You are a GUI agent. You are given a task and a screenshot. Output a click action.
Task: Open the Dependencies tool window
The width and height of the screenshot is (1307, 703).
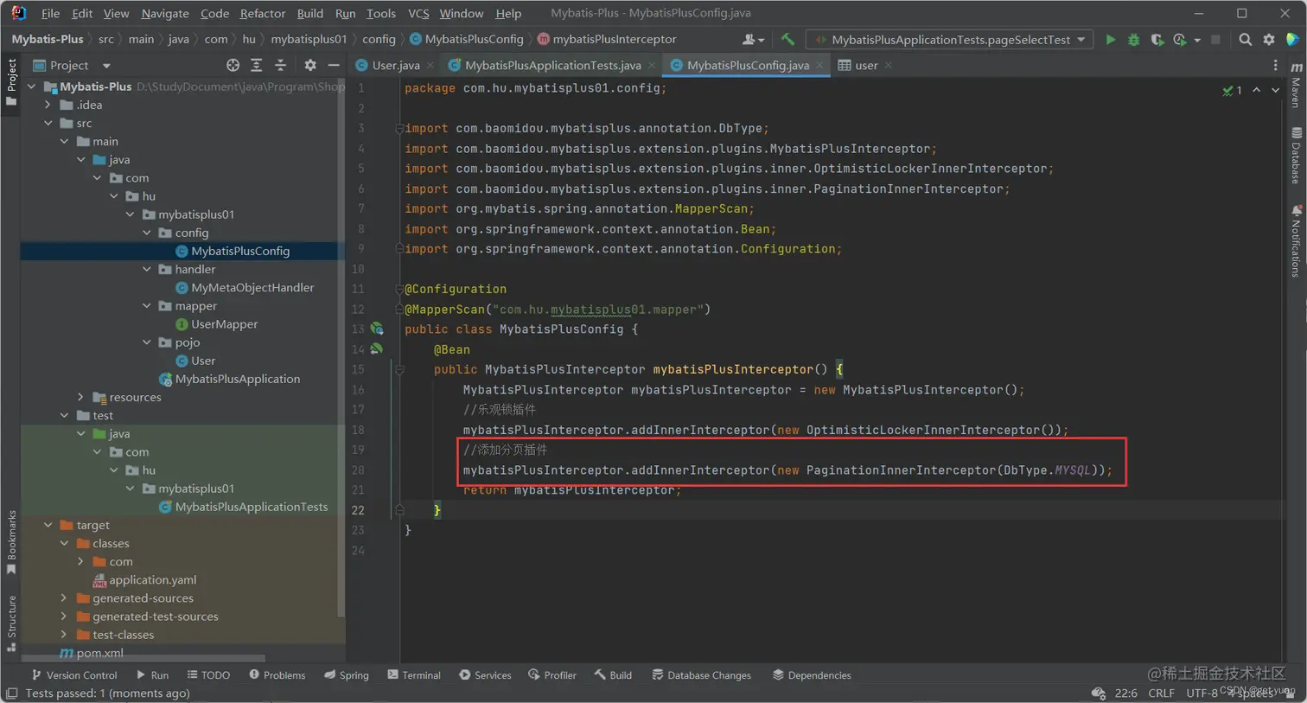click(x=812, y=675)
